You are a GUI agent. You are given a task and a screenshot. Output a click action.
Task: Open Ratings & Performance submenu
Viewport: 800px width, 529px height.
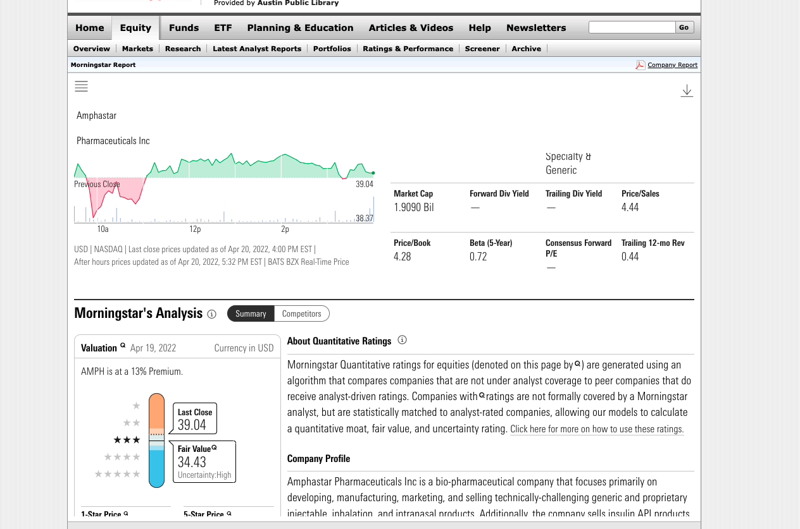(x=408, y=49)
